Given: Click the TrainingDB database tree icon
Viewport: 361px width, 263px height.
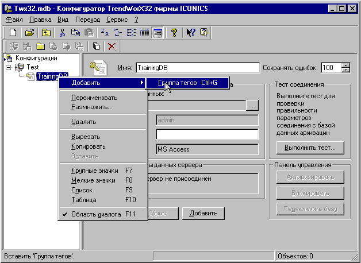Looking at the screenshot, I should (x=30, y=76).
